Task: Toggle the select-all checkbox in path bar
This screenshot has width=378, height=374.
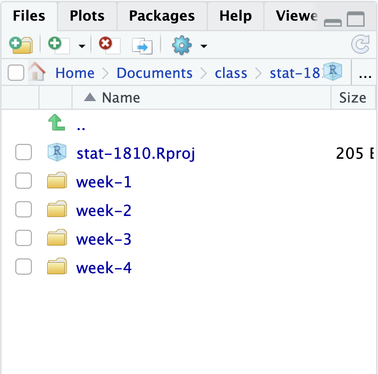Action: coord(16,72)
